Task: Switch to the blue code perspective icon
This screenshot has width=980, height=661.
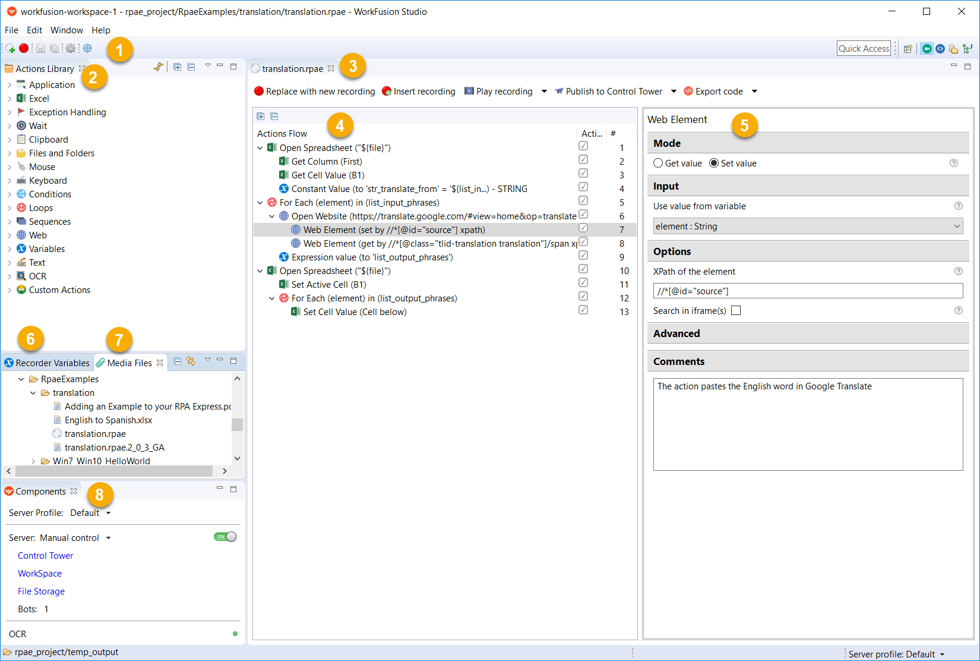Action: 940,49
